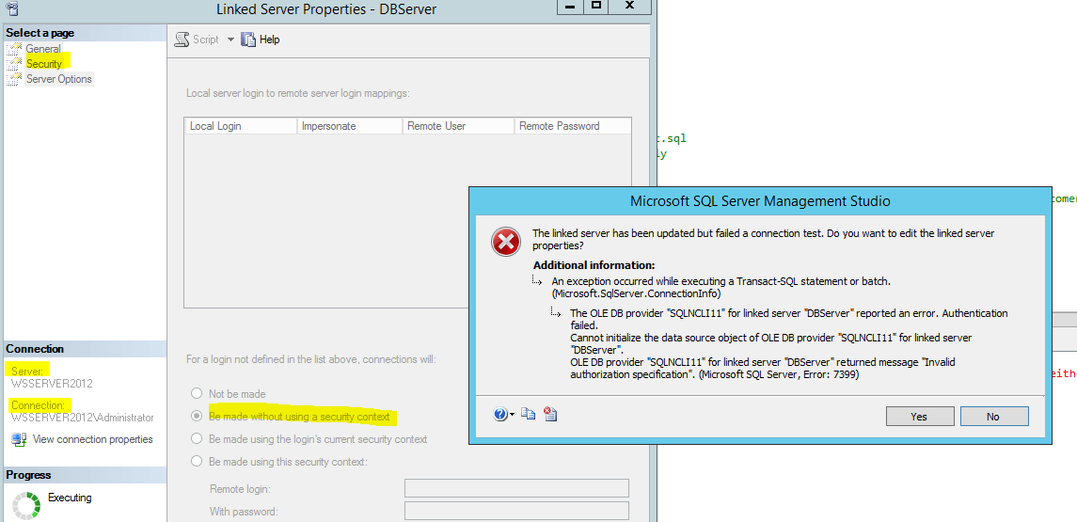Click the Local Login column header
Image resolution: width=1077 pixels, height=522 pixels.
[241, 126]
